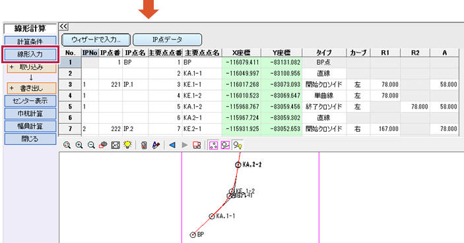Expand the 取り込み import section

(32, 67)
